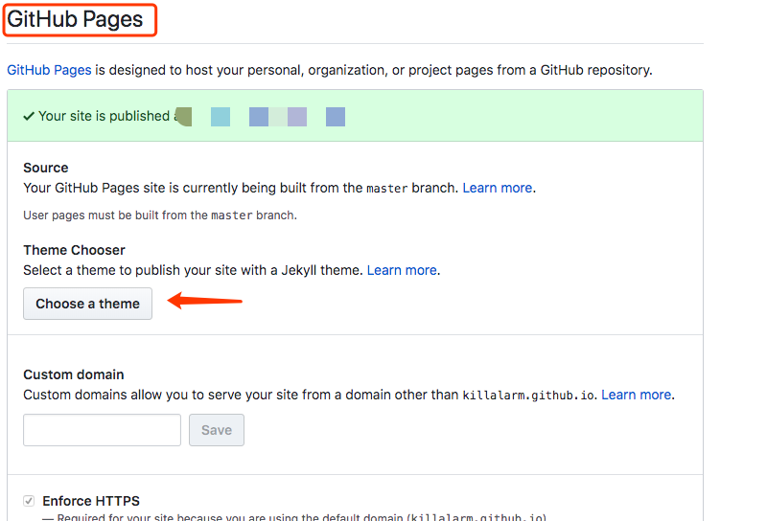
Task: Open Learn more link under Theme Chooser
Action: (x=402, y=270)
